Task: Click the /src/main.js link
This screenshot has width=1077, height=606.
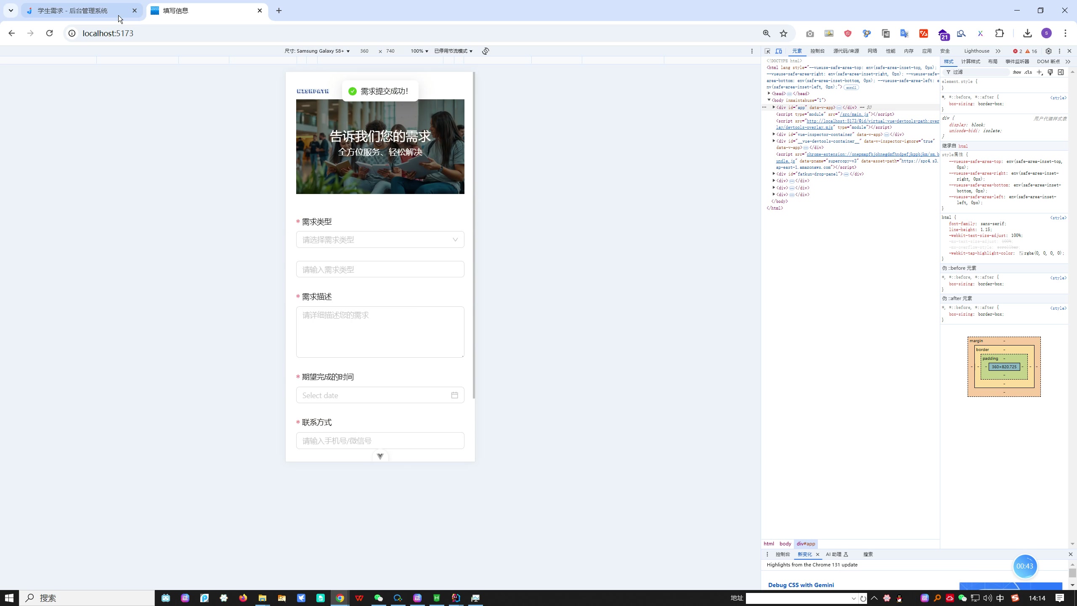Action: [x=854, y=114]
